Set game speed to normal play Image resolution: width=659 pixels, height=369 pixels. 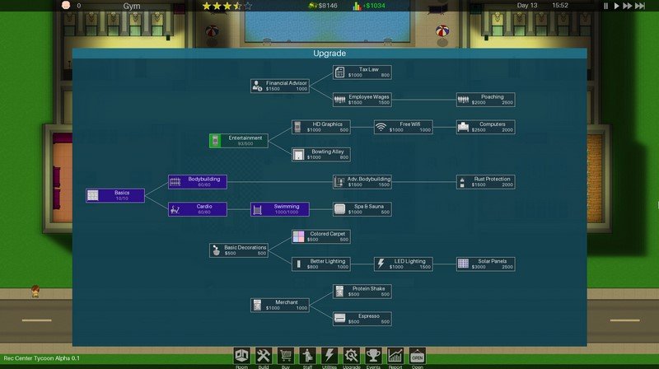point(617,6)
